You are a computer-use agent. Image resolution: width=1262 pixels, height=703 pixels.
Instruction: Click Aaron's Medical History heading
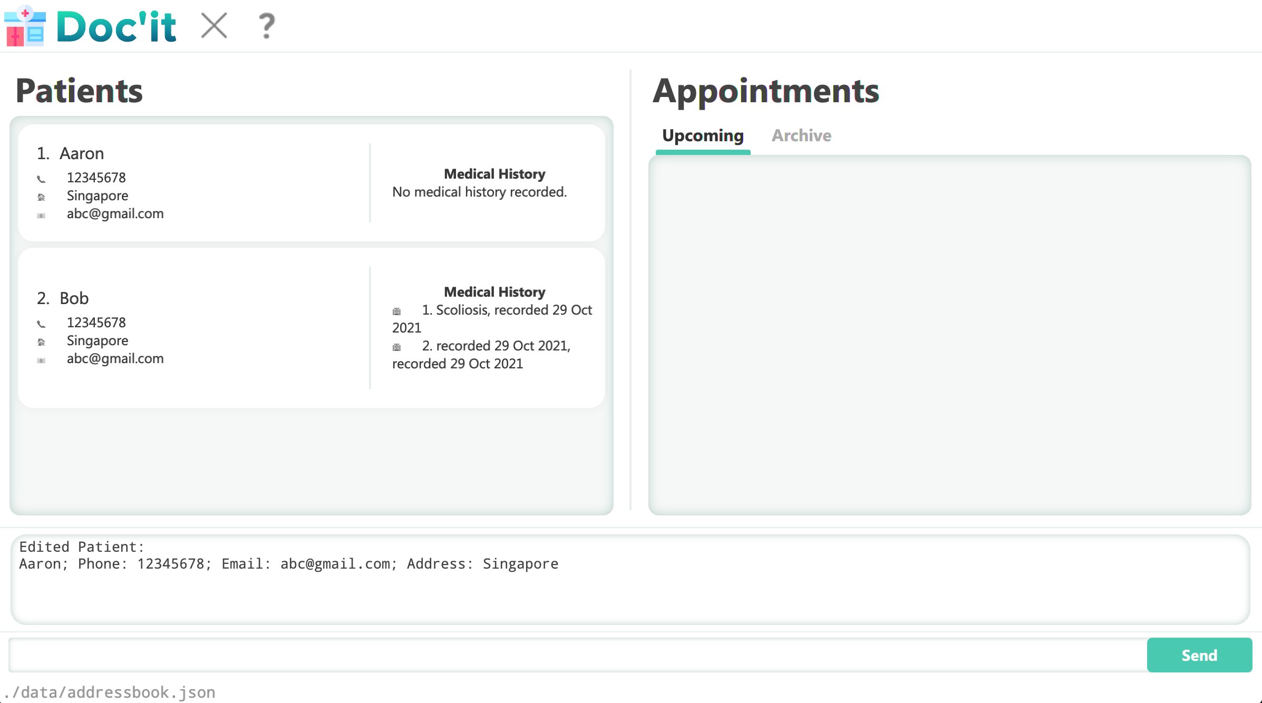[494, 174]
